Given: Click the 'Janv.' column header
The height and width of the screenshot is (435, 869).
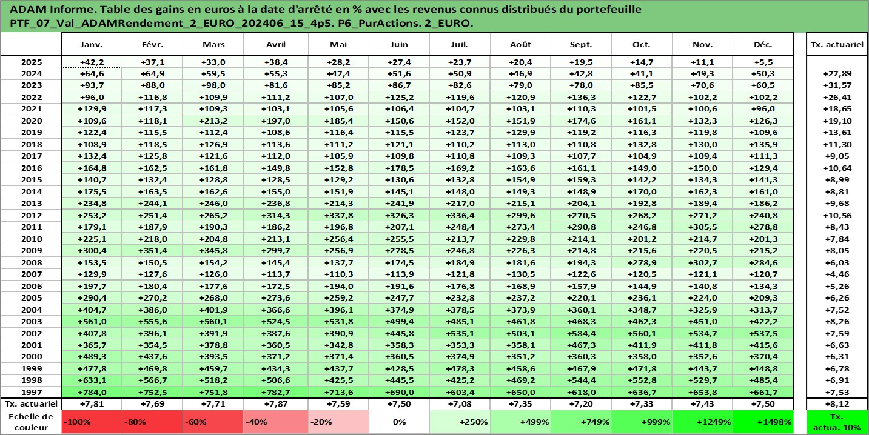Looking at the screenshot, I should pos(92,44).
